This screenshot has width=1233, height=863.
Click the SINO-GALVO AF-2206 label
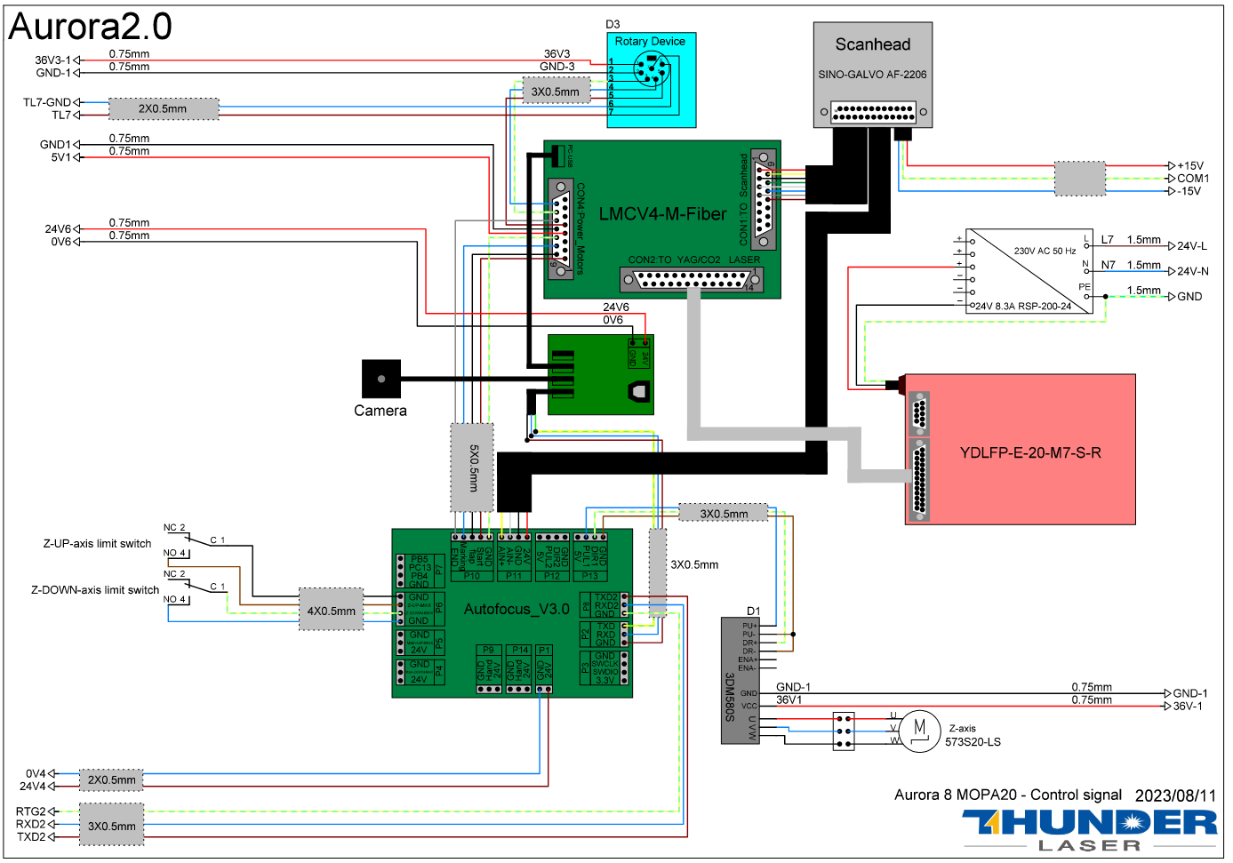(x=873, y=75)
